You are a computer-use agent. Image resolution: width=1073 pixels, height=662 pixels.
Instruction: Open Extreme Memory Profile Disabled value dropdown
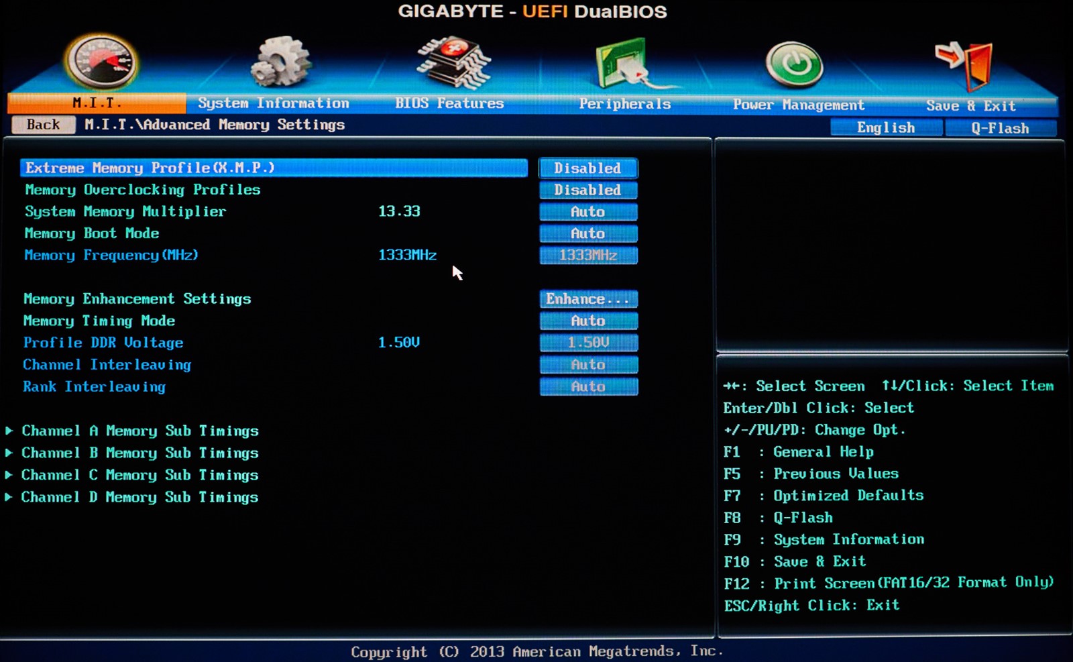click(x=588, y=168)
